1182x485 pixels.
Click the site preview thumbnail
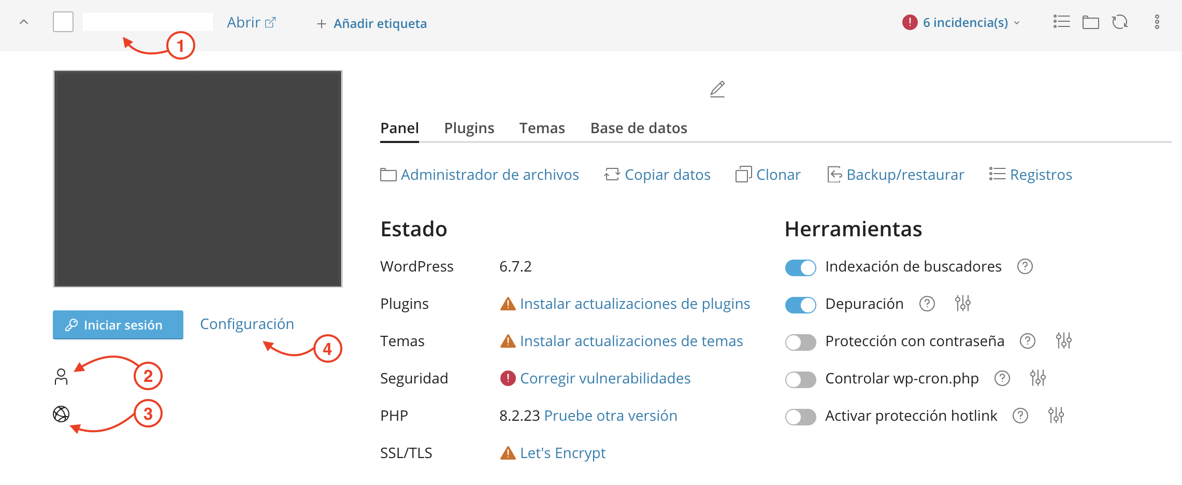tap(198, 179)
